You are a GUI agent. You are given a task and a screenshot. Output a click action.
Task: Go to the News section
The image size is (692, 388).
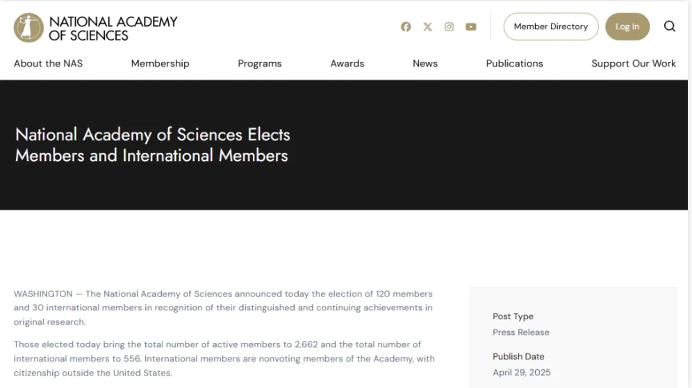coord(425,63)
